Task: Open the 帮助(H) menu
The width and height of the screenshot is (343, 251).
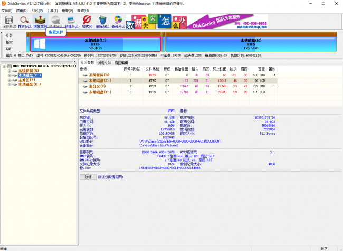Action: click(x=83, y=11)
